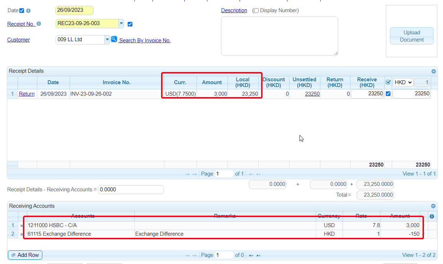Enable the Display Number checkbox

[x=256, y=11]
